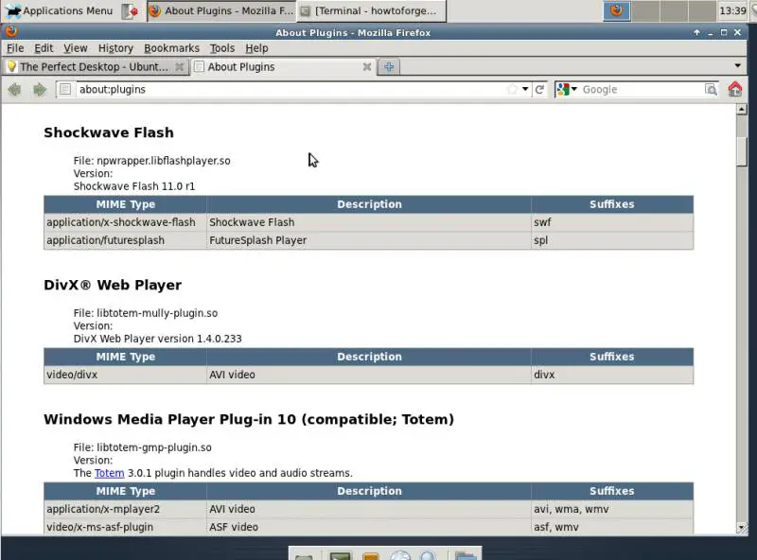The width and height of the screenshot is (757, 560).
Task: Open the Applications Menu
Action: (x=60, y=10)
